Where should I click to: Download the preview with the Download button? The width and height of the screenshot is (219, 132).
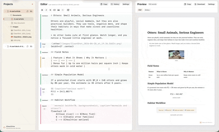coord(200,4)
